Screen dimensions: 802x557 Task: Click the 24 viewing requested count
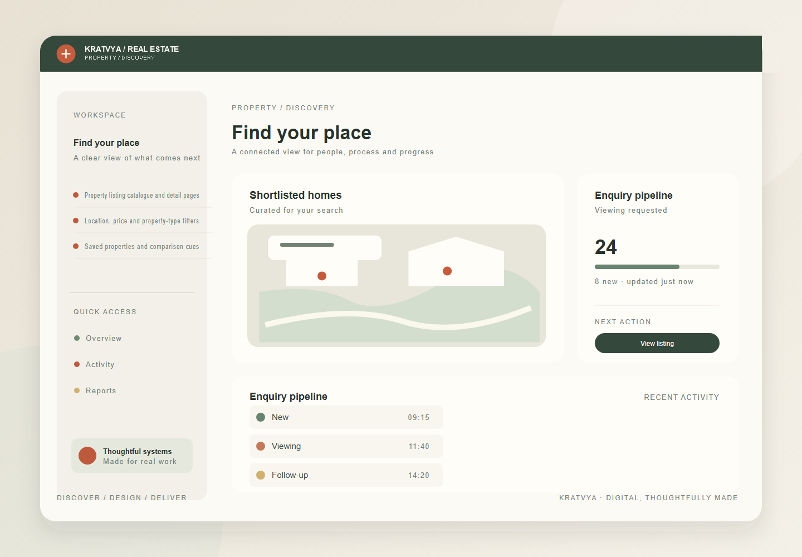click(x=606, y=247)
